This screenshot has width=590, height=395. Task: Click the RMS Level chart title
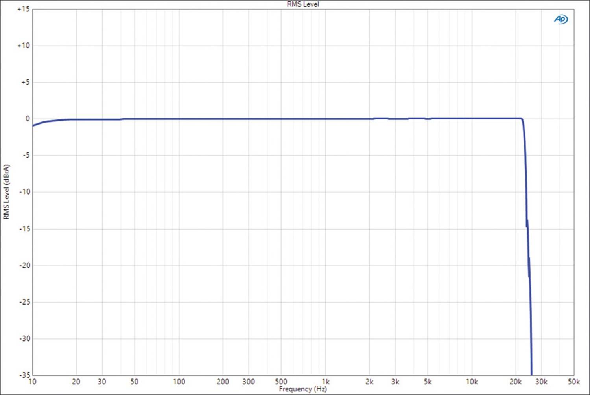[x=303, y=4]
